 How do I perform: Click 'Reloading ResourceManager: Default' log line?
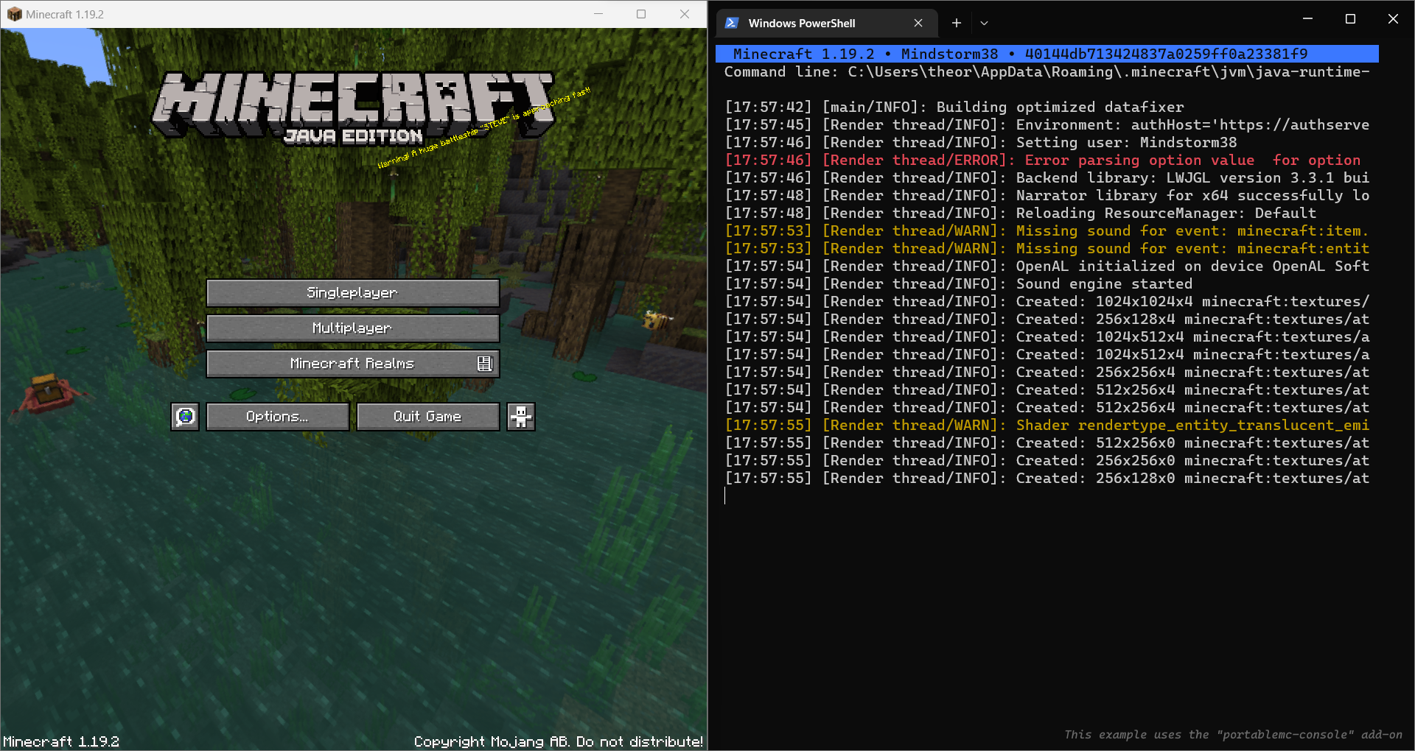click(x=1021, y=213)
